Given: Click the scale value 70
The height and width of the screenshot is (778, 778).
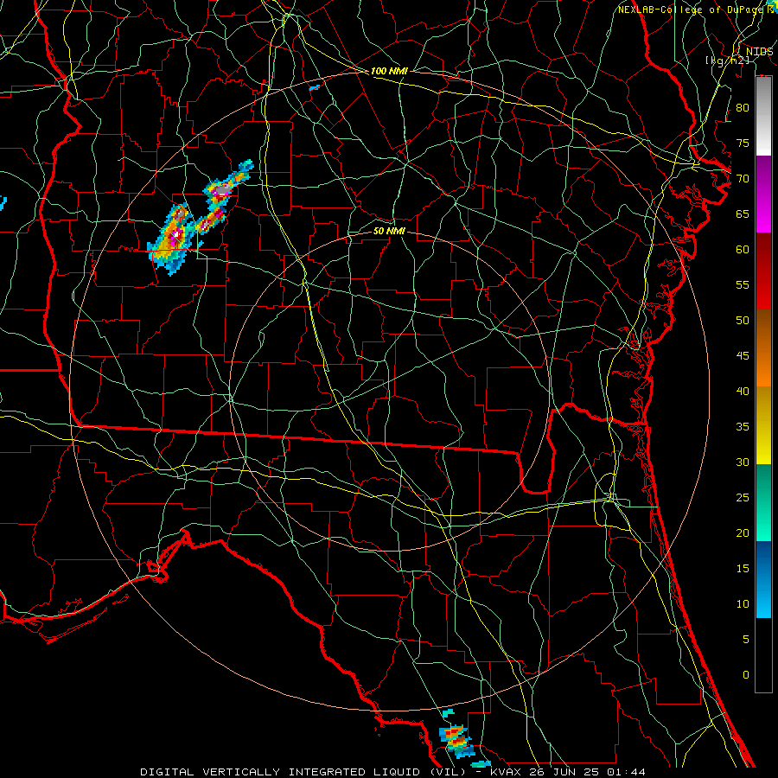Looking at the screenshot, I should pyautogui.click(x=743, y=179).
